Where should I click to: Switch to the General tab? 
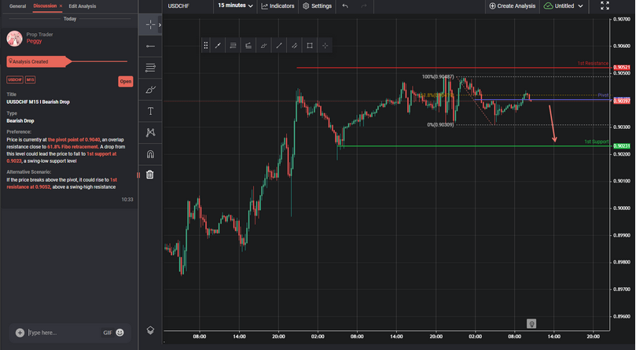pos(17,6)
